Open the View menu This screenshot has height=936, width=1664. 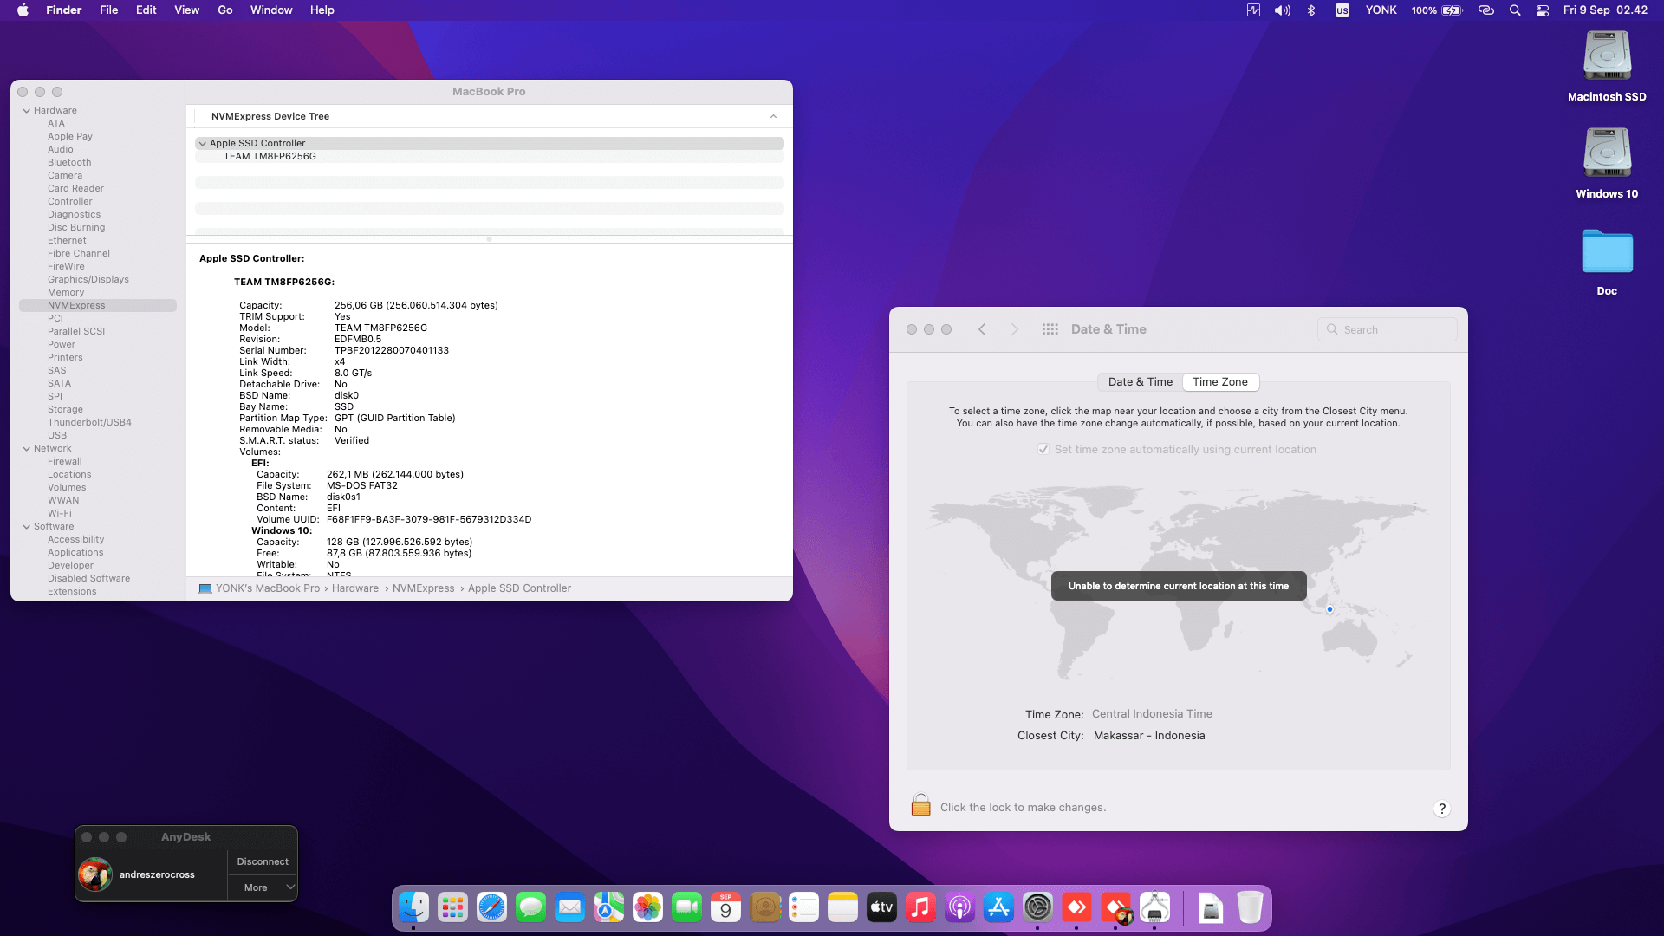pos(186,10)
